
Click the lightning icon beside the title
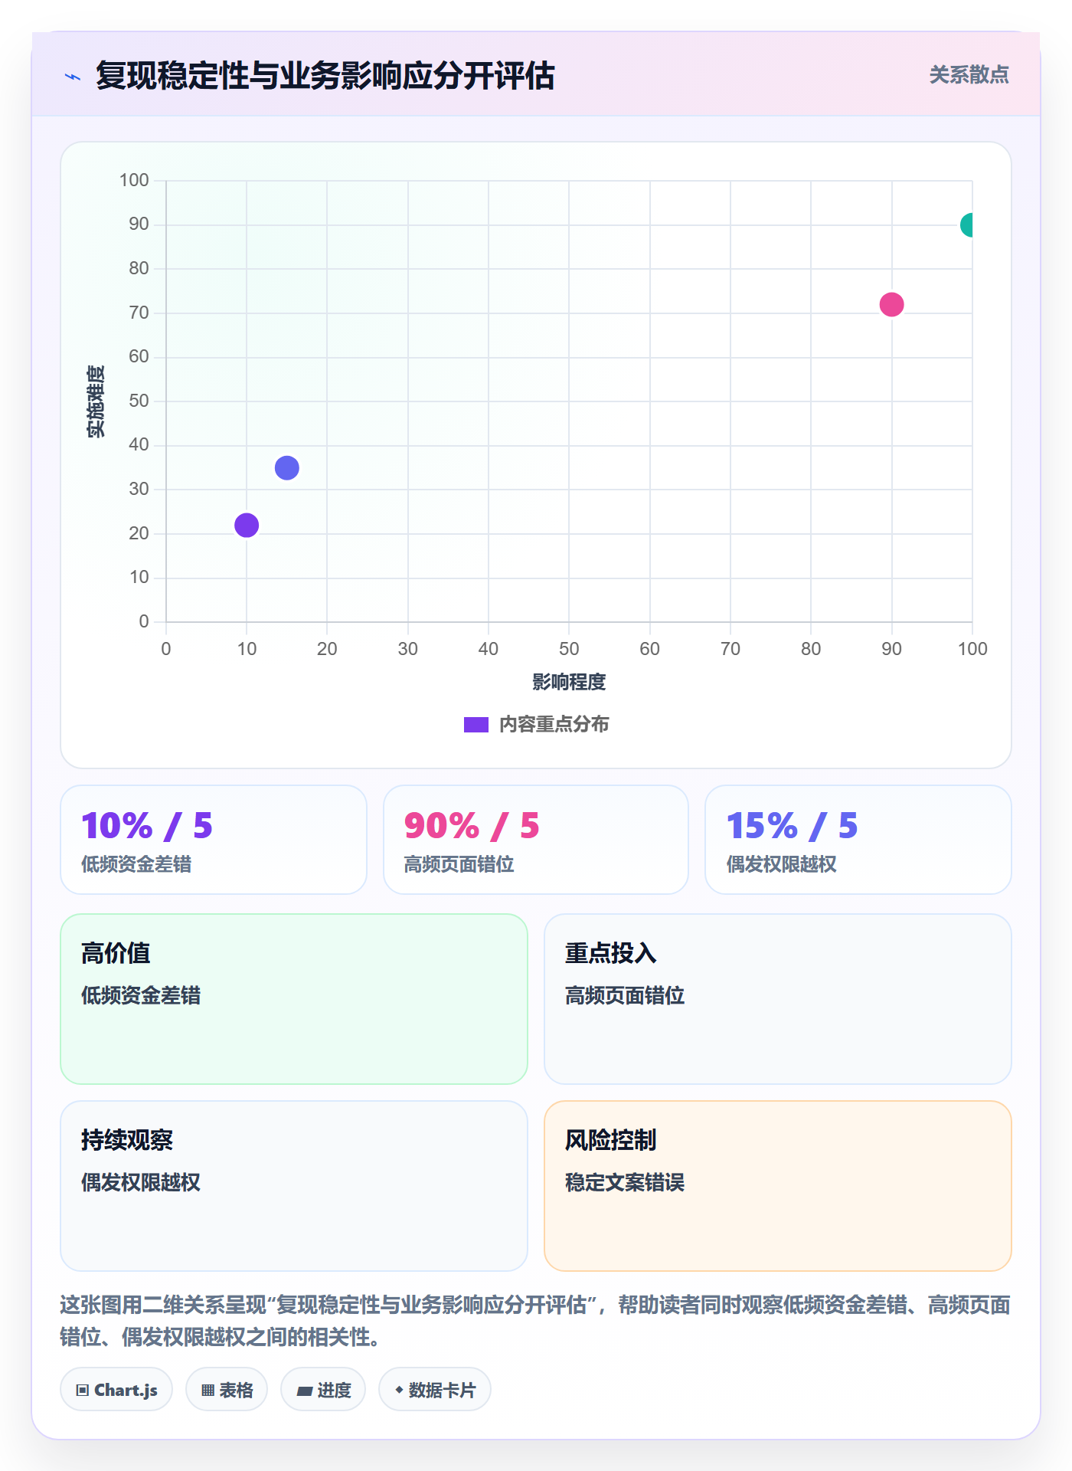[x=73, y=77]
